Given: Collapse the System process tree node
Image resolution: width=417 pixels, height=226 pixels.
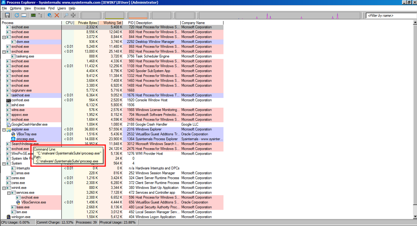Looking at the screenshot, I should (x=4, y=163).
